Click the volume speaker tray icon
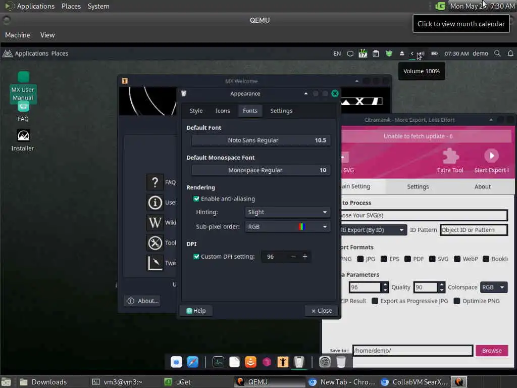This screenshot has width=517, height=388. (x=421, y=54)
